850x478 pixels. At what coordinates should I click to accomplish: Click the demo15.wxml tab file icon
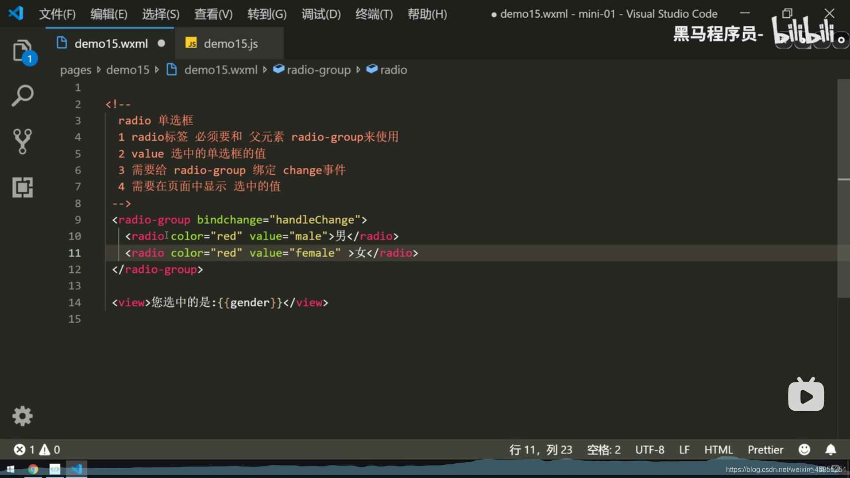[x=62, y=43]
